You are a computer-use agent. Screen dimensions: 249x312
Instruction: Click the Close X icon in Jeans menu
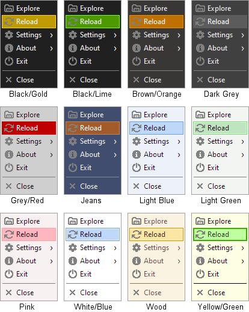tap(72, 186)
